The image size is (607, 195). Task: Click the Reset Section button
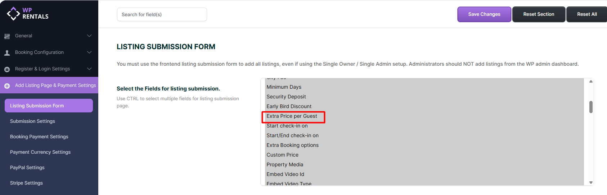point(539,14)
